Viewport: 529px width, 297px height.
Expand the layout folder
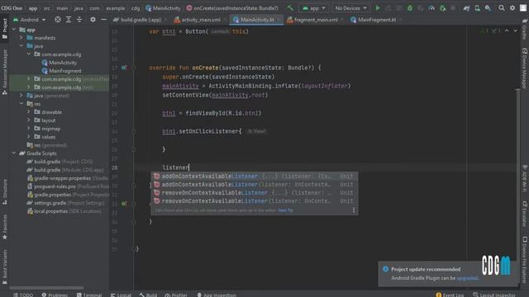[29, 120]
